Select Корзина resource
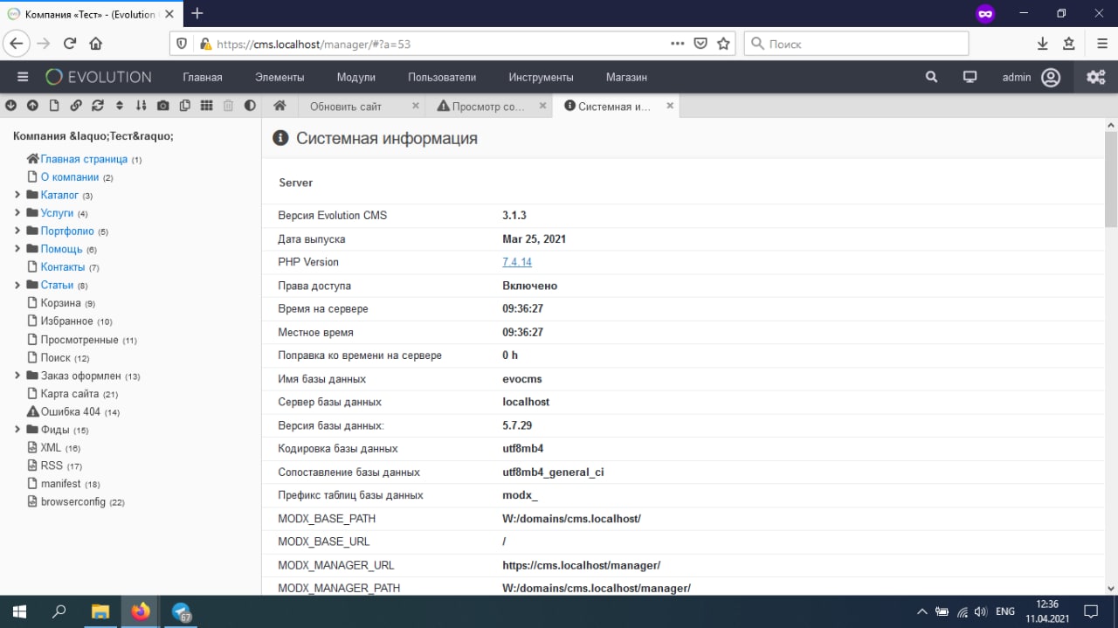1118x628 pixels. click(x=60, y=303)
